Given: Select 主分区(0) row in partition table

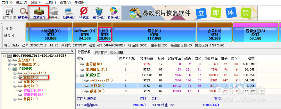Looking at the screenshot, I should (166, 64).
